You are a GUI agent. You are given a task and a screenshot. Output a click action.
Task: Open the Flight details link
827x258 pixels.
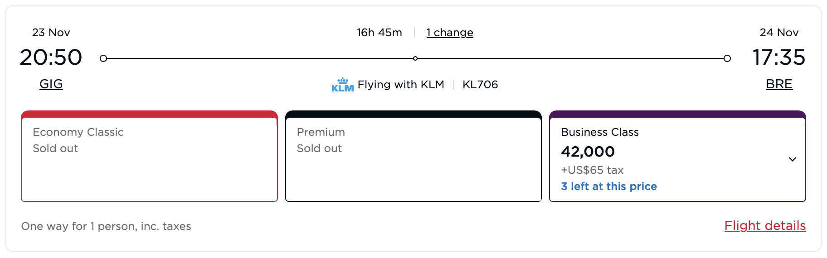[x=764, y=225]
